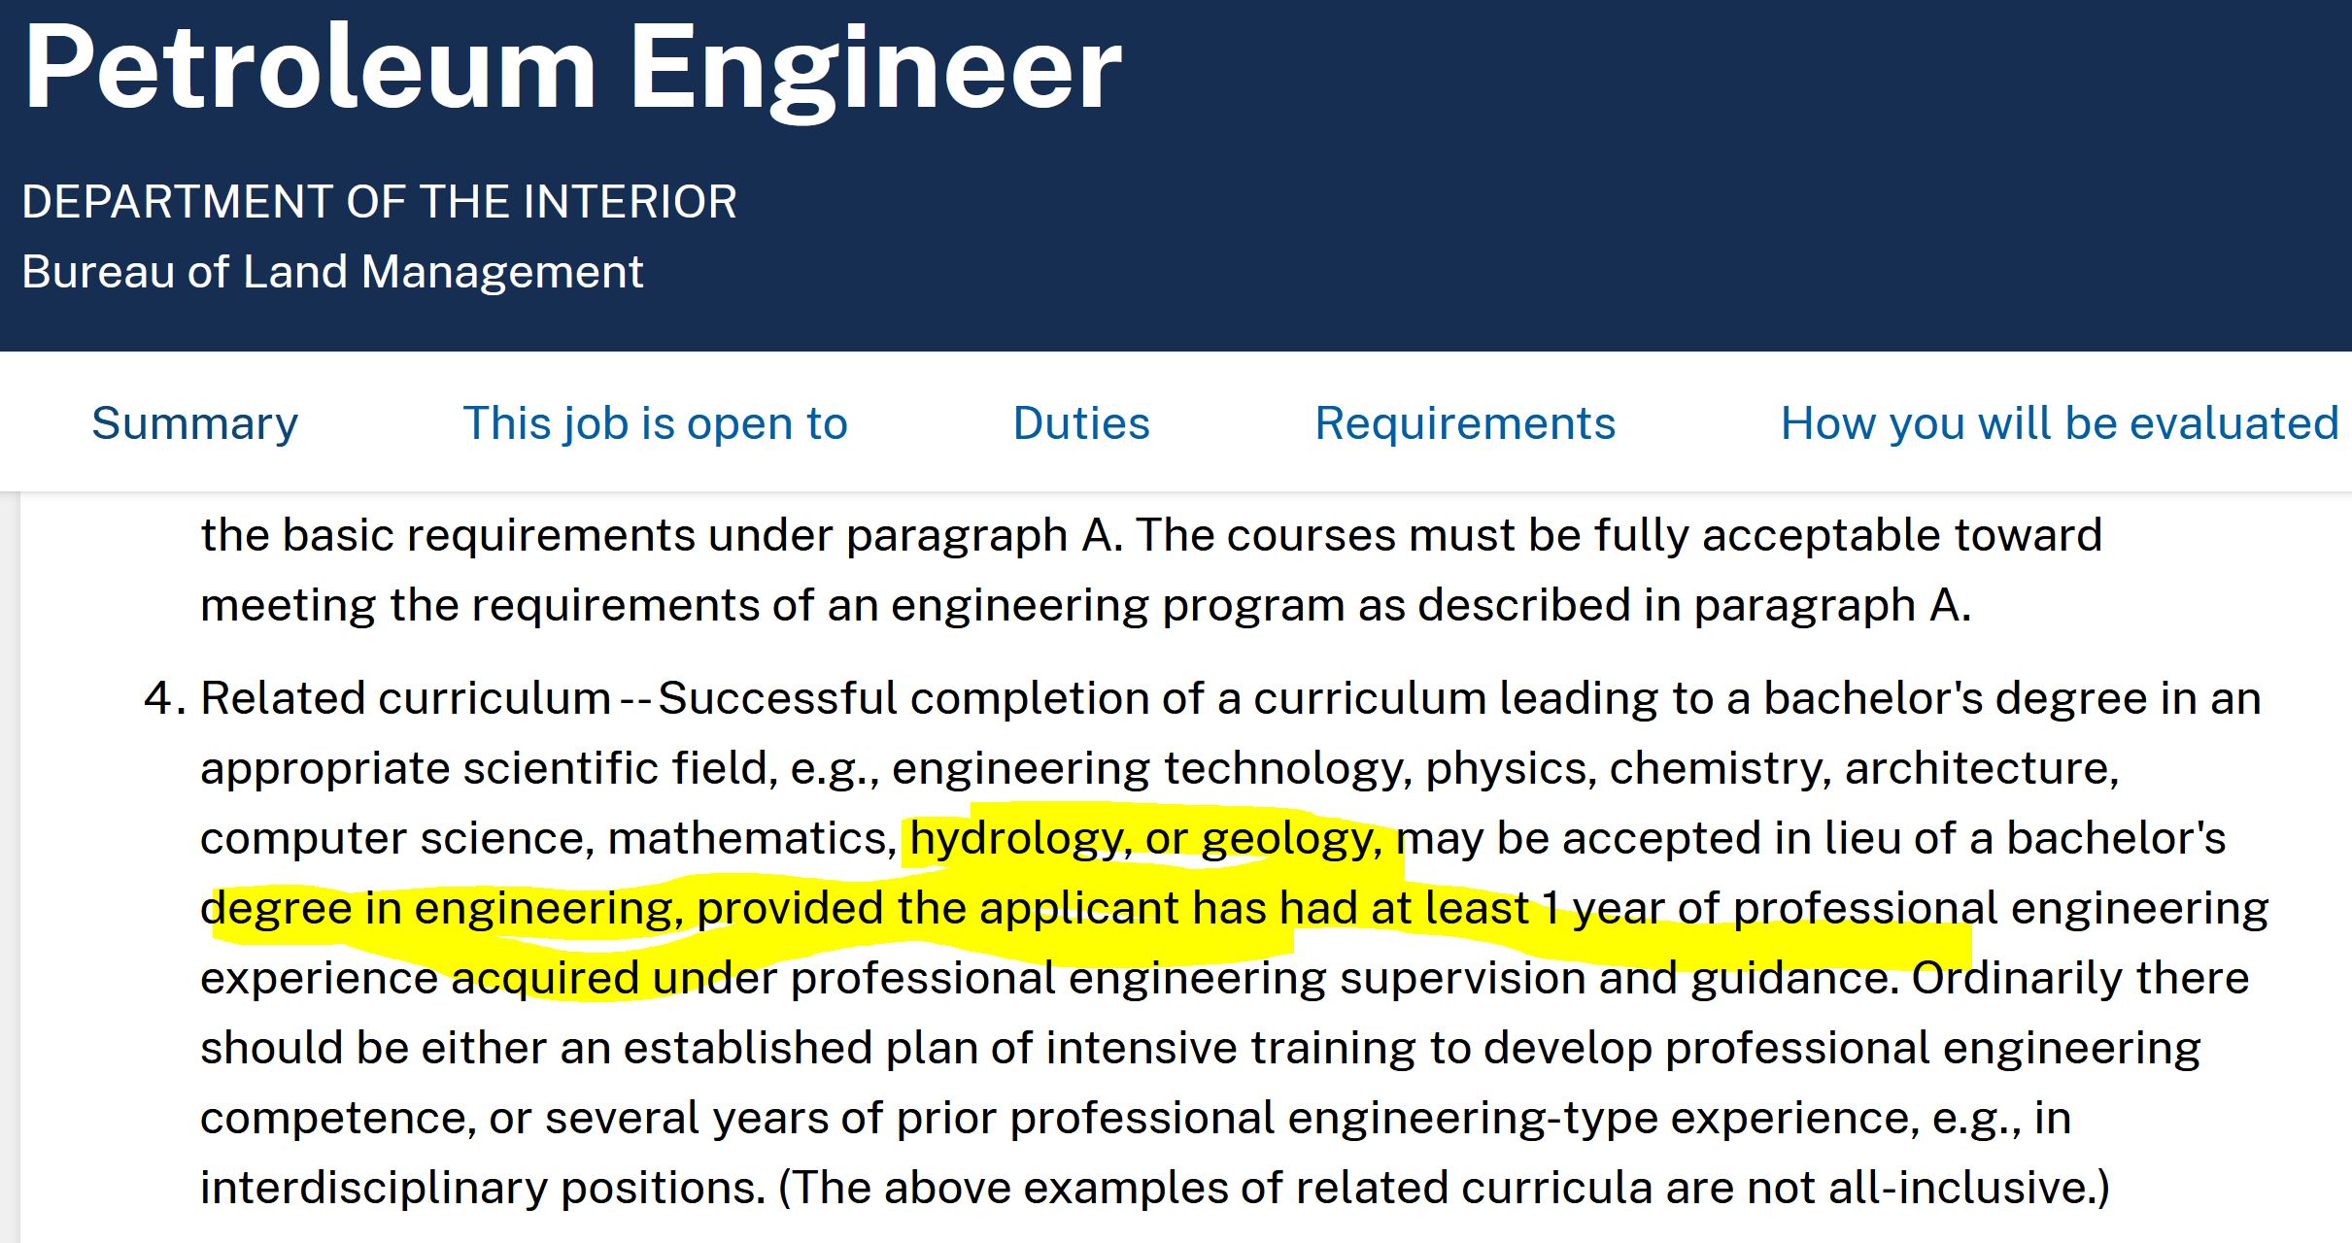Click the DEPARTMENT OF THE INTERIOR text
Screen dimensions: 2352x1243
tap(379, 202)
